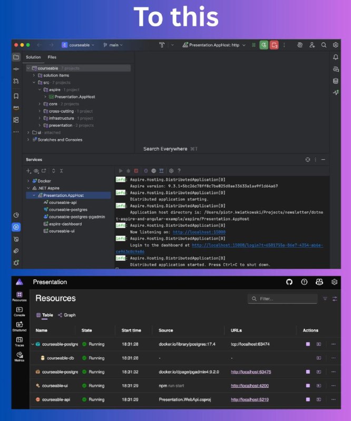Open the http://localhost:15008 listening link
Image resolution: width=351 pixels, height=421 pixels.
point(199,232)
